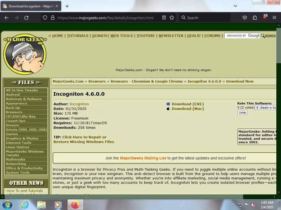Open the MajorGeeks Mailing List link
The image size is (281, 210).
tap(143, 158)
